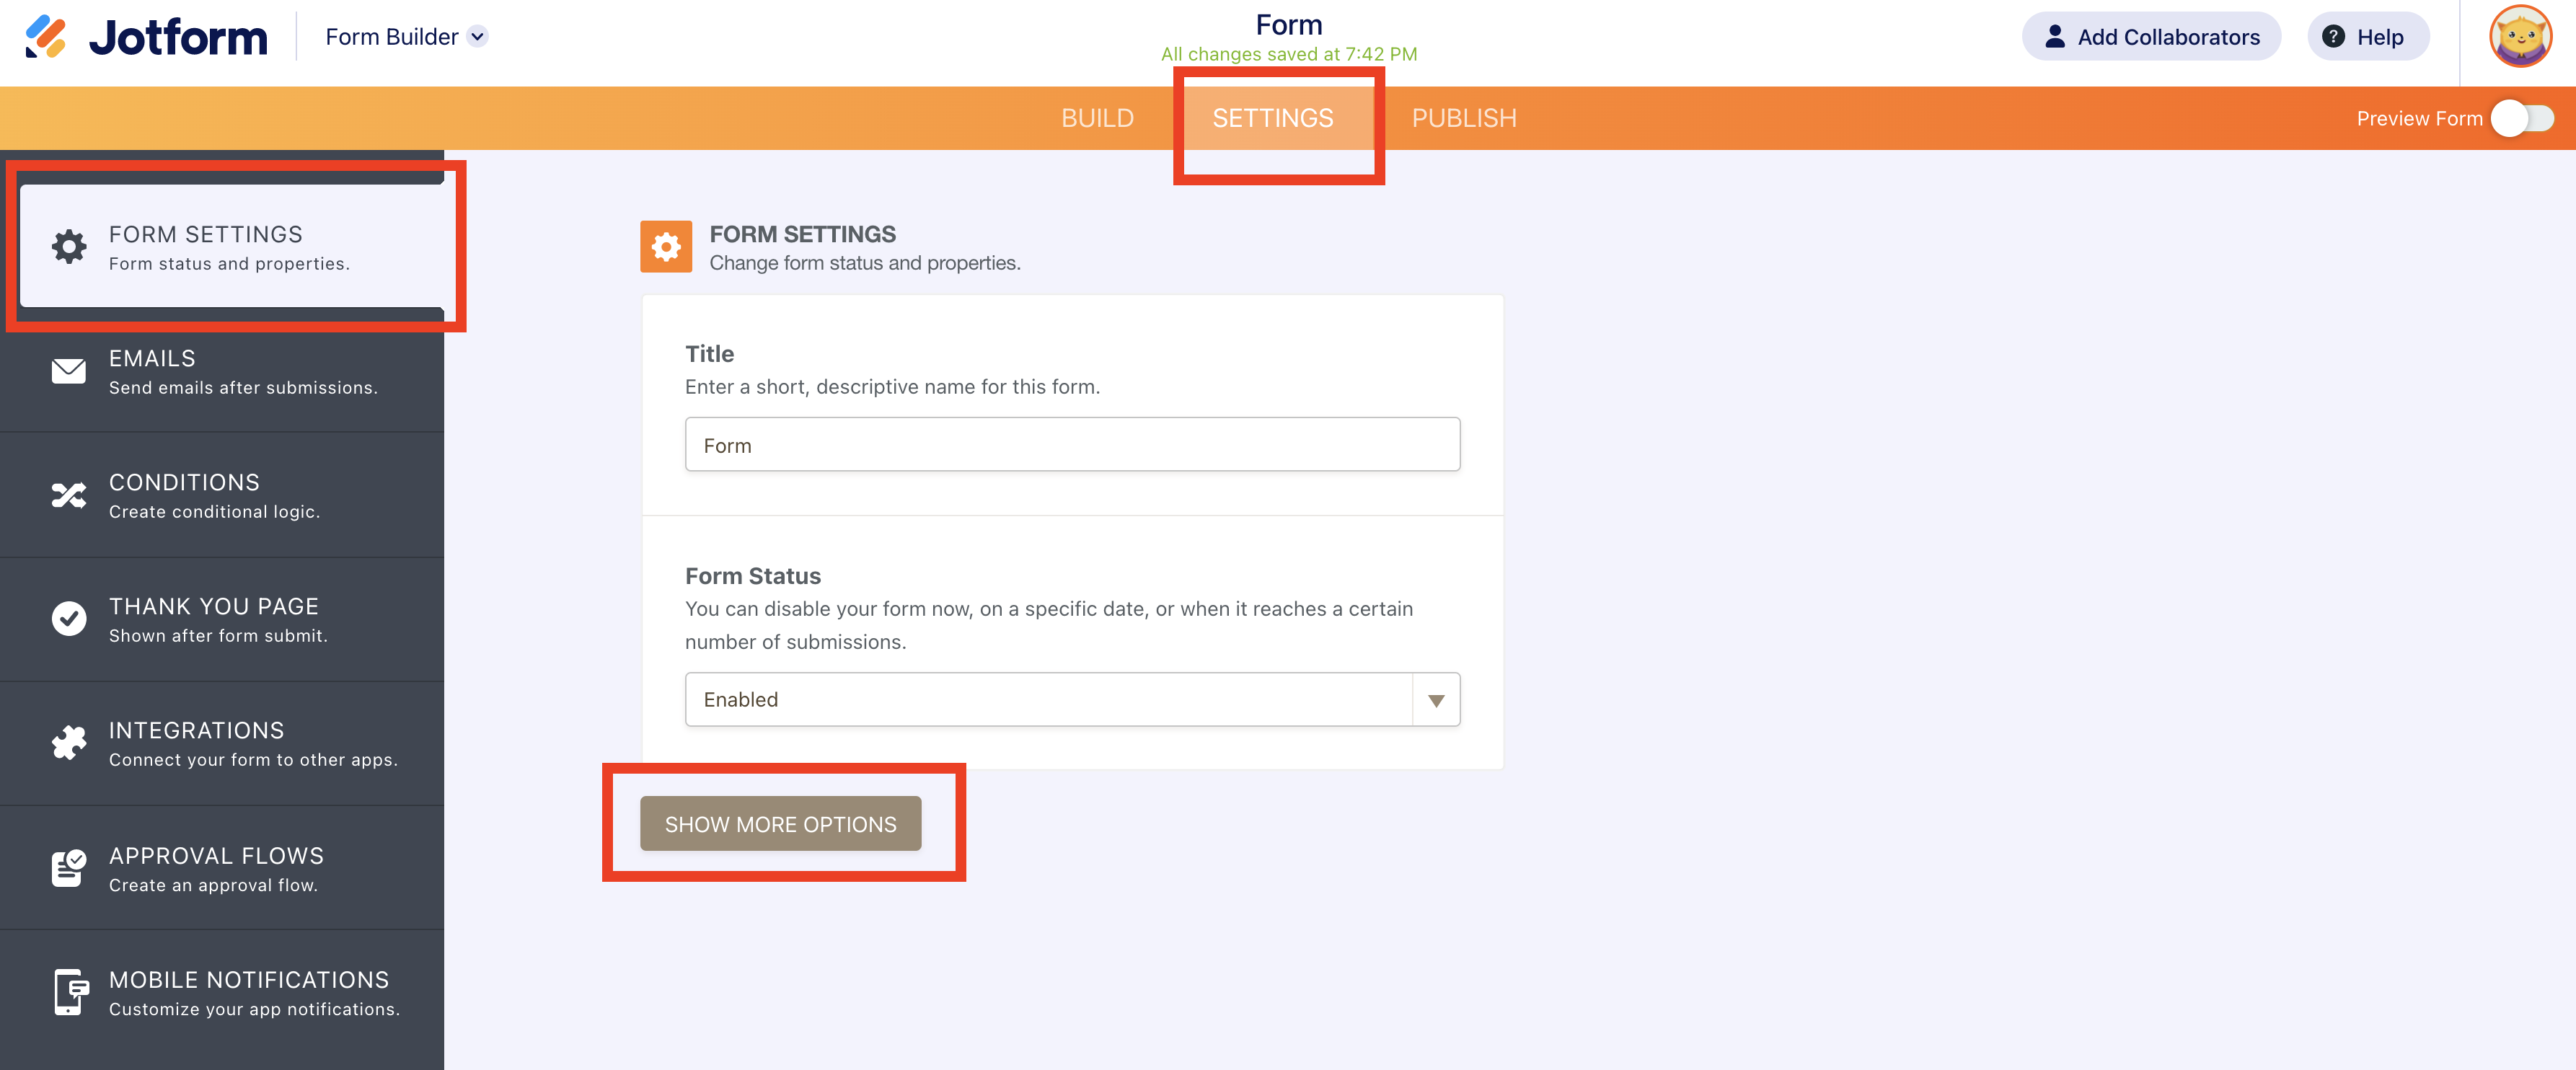Image resolution: width=2576 pixels, height=1070 pixels.
Task: Switch to the BUILD tab
Action: [1097, 118]
